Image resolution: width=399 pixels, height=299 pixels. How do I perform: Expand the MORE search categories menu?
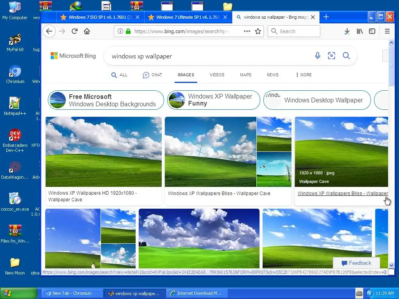[304, 75]
